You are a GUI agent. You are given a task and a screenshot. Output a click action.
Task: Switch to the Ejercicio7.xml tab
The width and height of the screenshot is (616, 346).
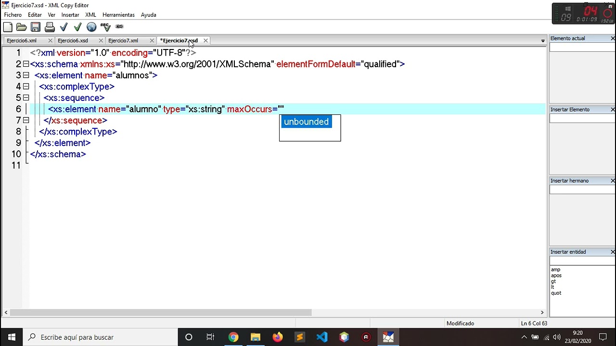coord(123,40)
